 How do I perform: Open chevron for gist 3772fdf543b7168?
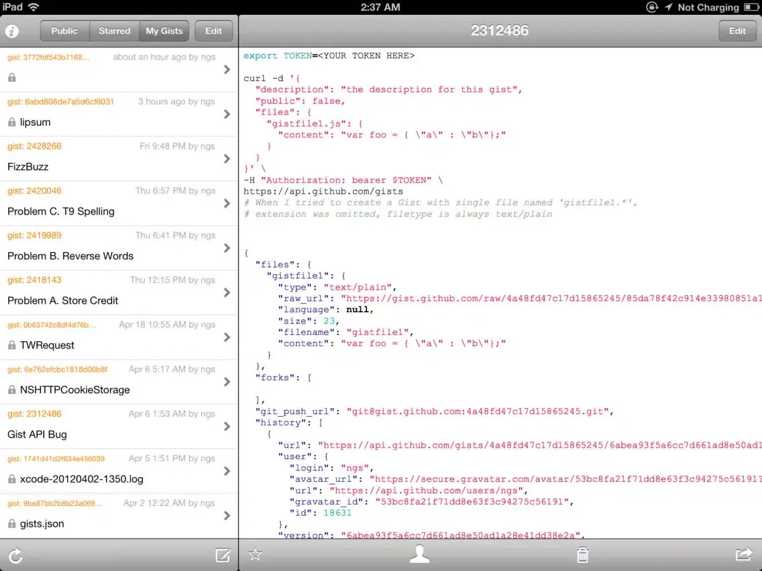(x=227, y=70)
